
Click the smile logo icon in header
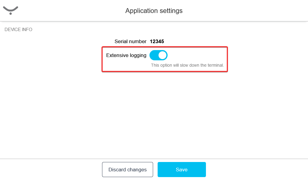click(11, 10)
